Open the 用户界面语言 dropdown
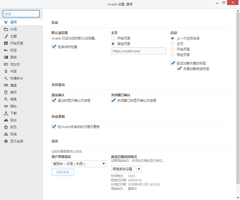 pos(79,164)
